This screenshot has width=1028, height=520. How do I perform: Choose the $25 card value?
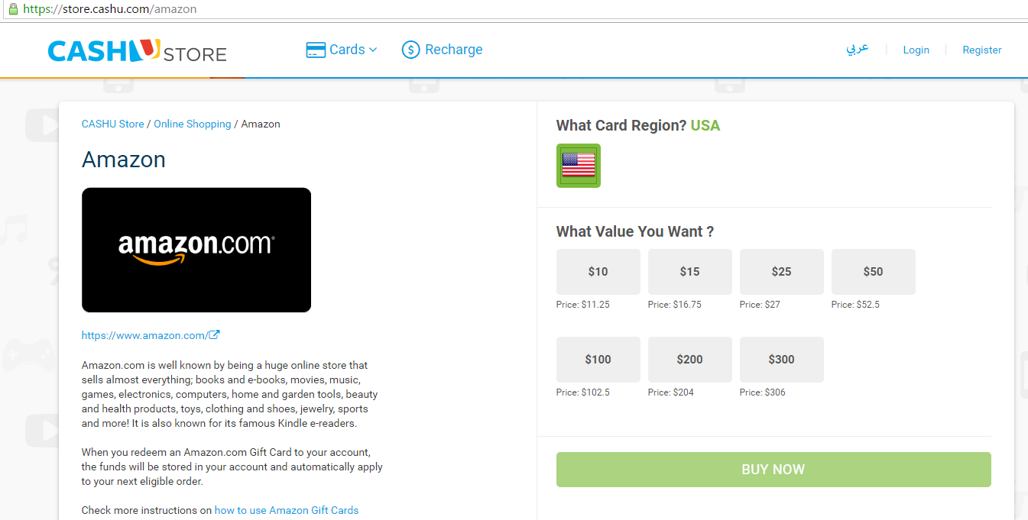point(781,272)
